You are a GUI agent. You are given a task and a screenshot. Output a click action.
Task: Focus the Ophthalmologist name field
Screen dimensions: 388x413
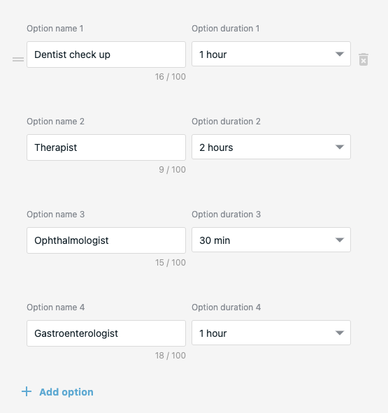click(106, 240)
